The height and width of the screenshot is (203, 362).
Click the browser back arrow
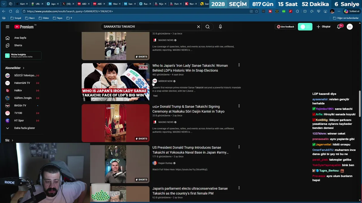(4, 11)
